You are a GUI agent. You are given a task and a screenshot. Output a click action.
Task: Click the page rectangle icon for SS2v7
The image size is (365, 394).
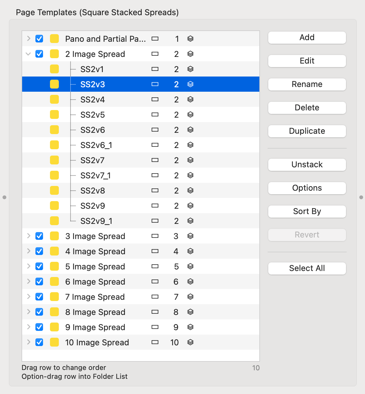click(x=155, y=160)
